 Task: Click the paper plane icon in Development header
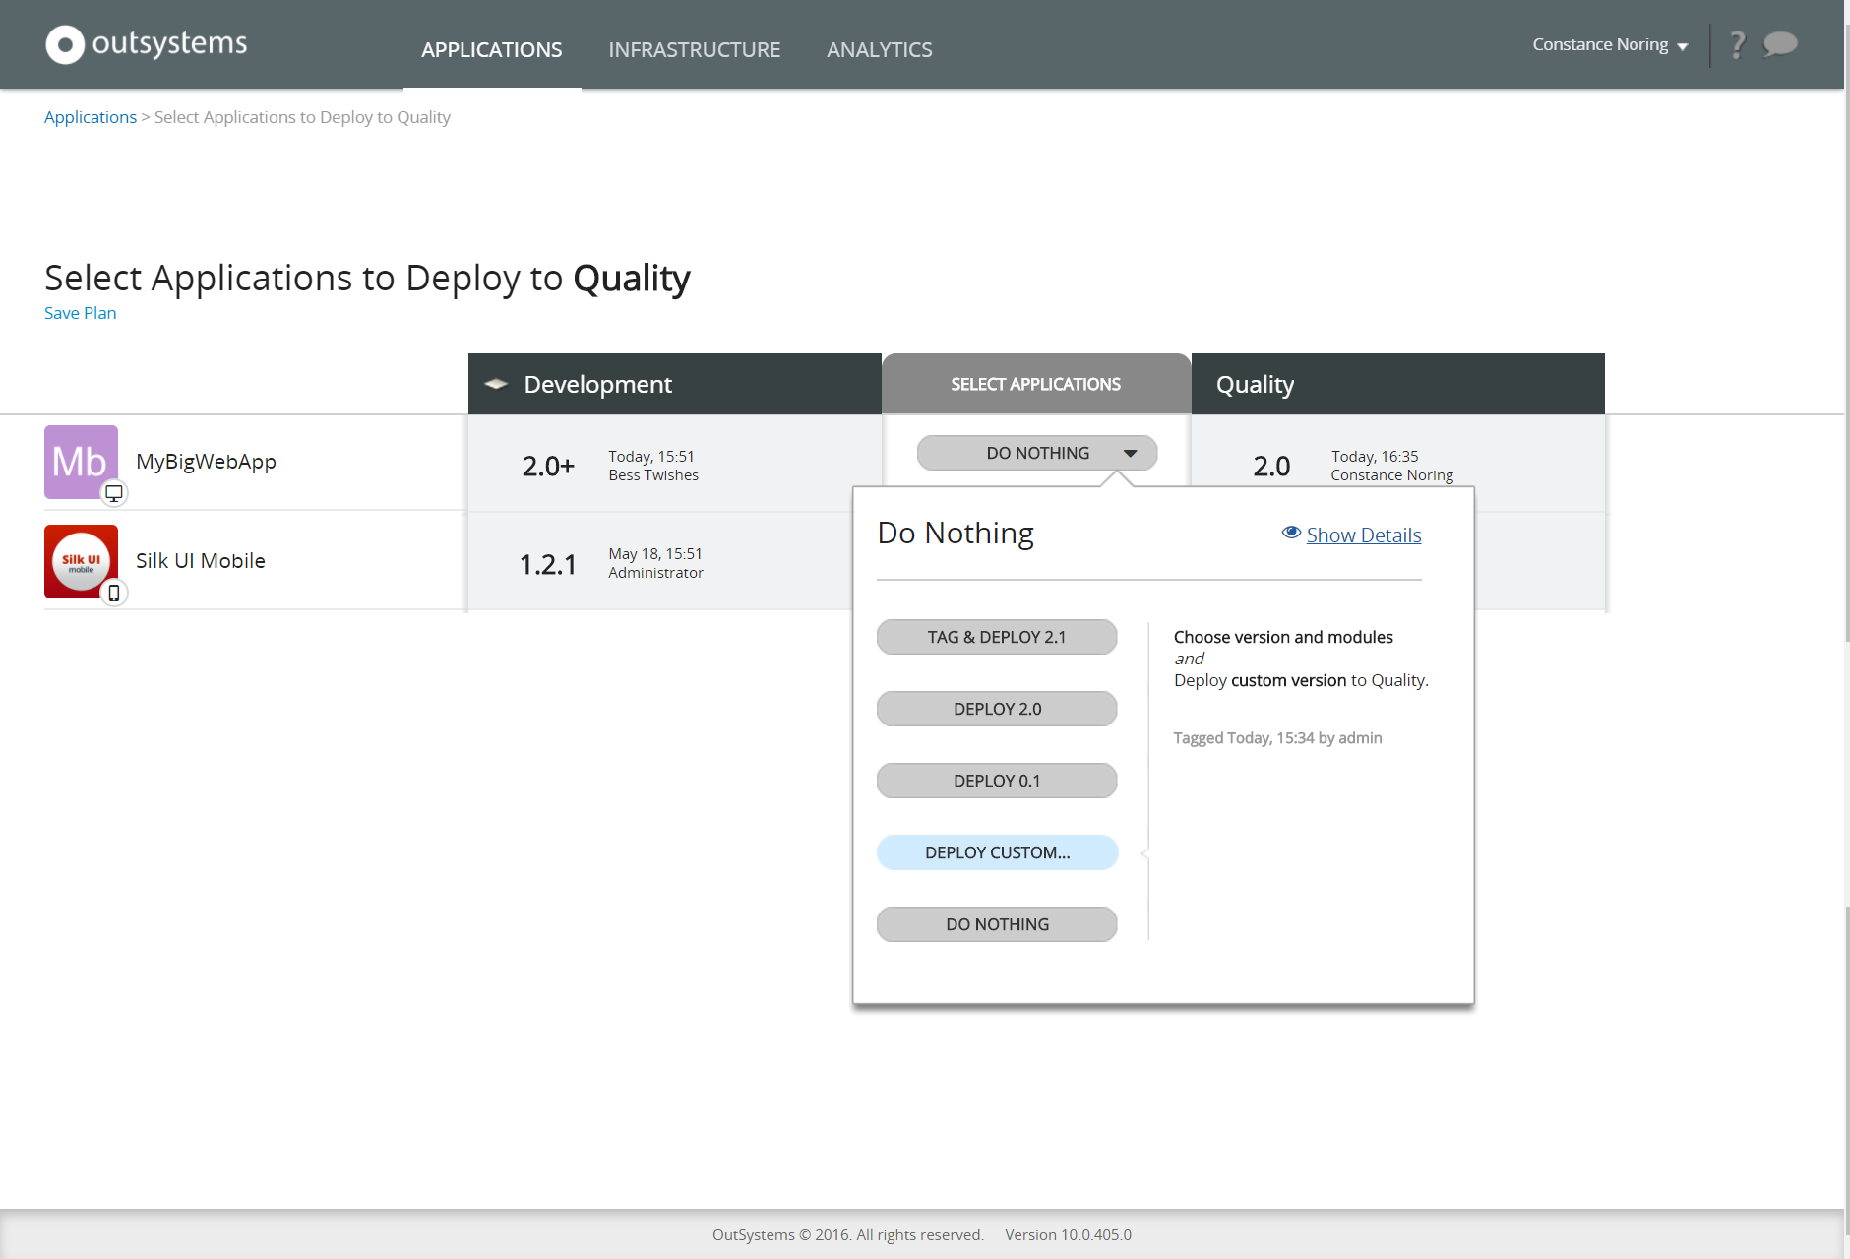pos(495,384)
